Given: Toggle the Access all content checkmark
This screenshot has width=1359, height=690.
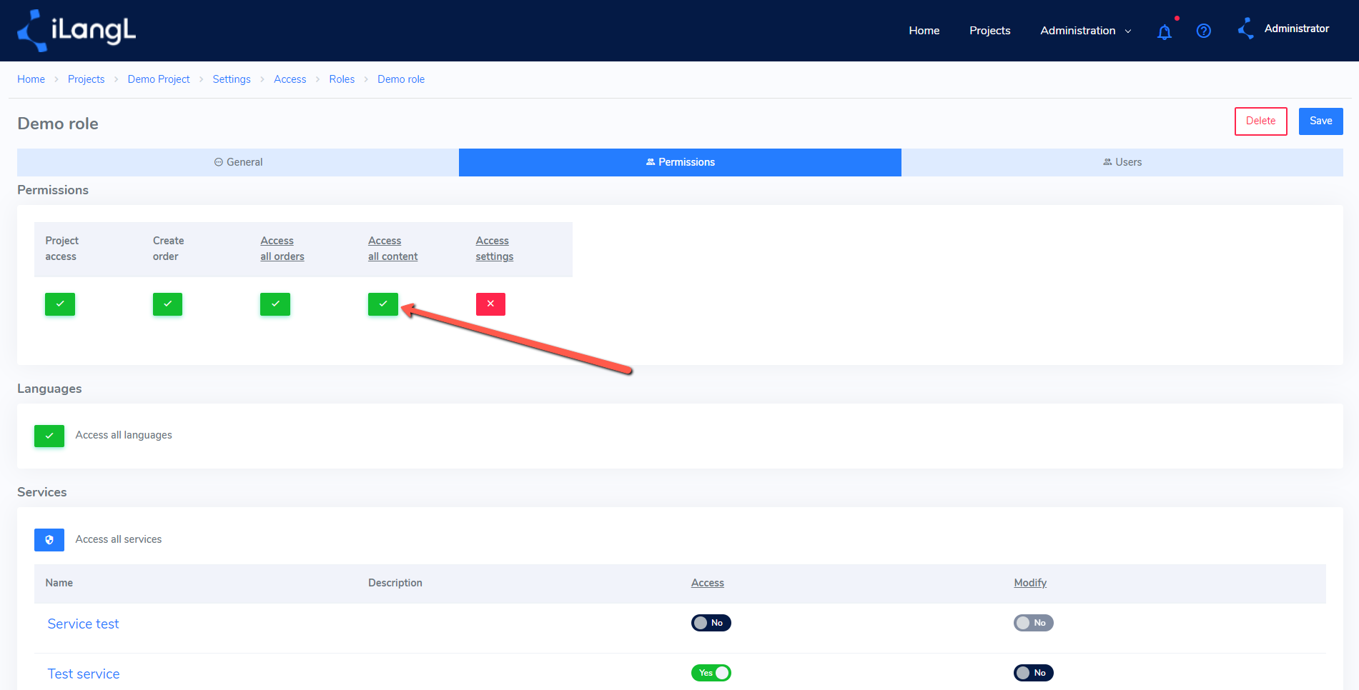Looking at the screenshot, I should tap(383, 304).
